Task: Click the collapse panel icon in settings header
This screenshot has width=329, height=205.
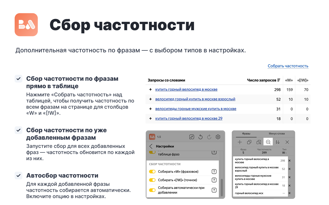Action: (191, 137)
